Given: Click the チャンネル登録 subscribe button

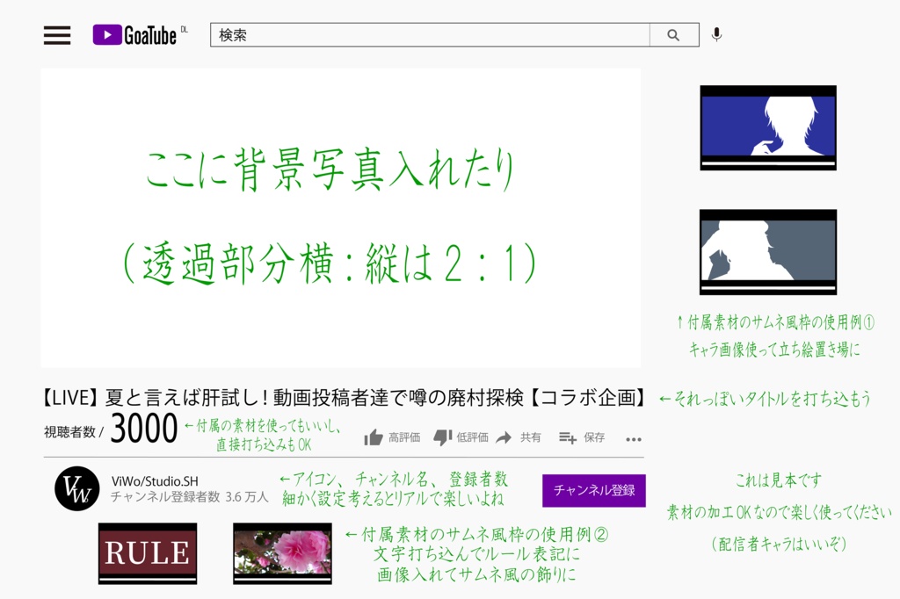Looking at the screenshot, I should tap(593, 491).
